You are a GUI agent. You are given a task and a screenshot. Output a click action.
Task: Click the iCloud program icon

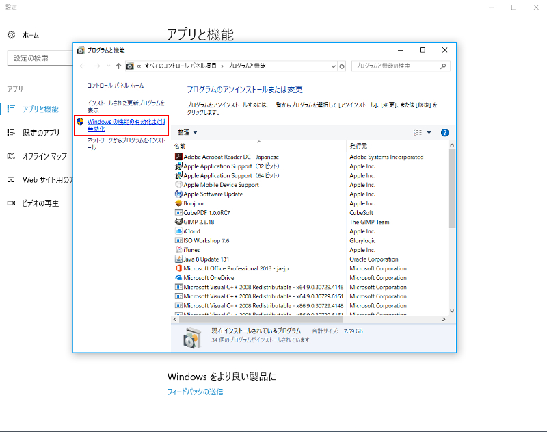[178, 231]
